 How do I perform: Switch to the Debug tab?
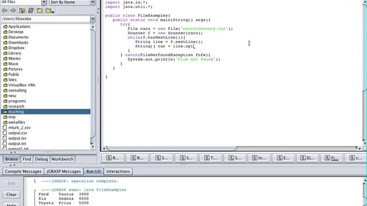point(41,159)
